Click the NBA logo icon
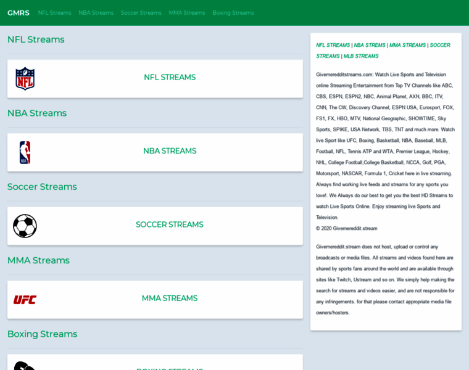This screenshot has height=370, width=469. 25,152
